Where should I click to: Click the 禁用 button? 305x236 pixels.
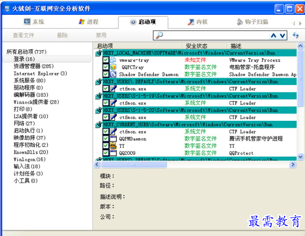coord(101,35)
